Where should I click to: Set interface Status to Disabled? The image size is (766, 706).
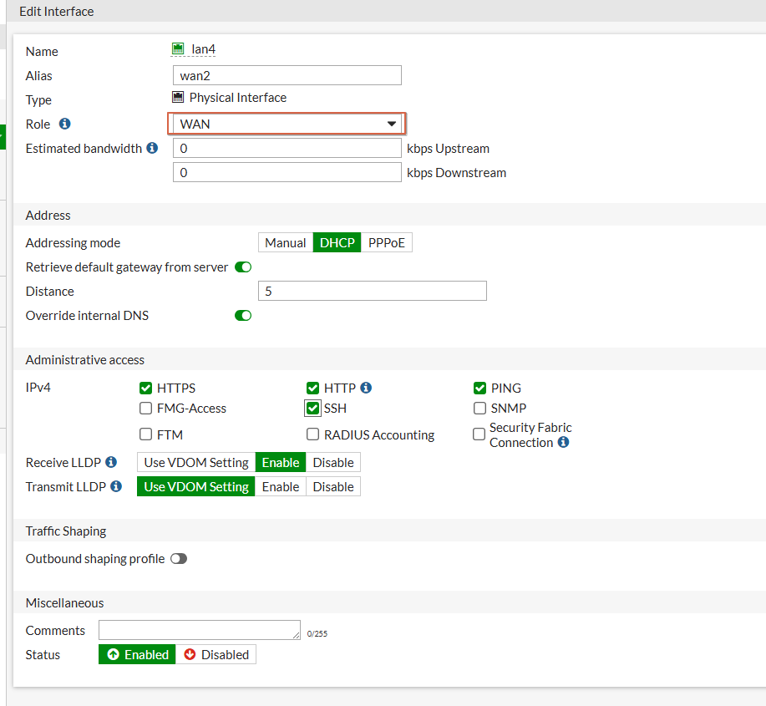click(x=216, y=654)
